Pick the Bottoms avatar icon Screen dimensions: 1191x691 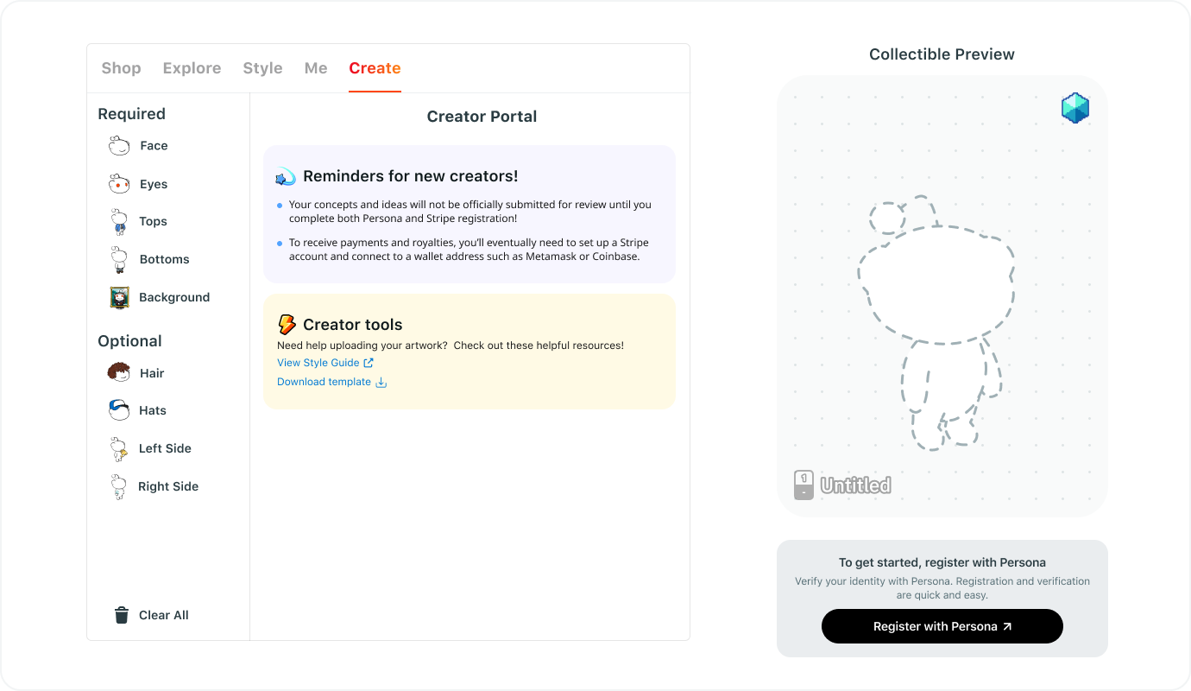tap(119, 259)
